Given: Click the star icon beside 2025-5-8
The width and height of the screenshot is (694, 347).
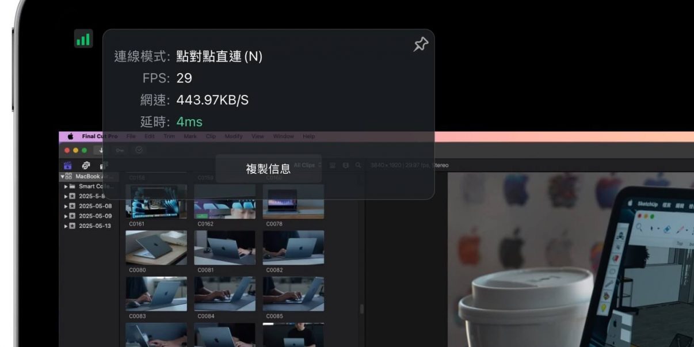Looking at the screenshot, I should pos(73,196).
